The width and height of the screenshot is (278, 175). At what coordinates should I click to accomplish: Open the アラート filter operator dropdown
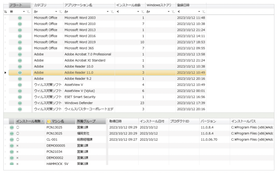pyautogui.click(x=24, y=12)
